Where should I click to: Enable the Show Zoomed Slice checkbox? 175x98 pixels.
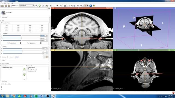tap(2, 84)
